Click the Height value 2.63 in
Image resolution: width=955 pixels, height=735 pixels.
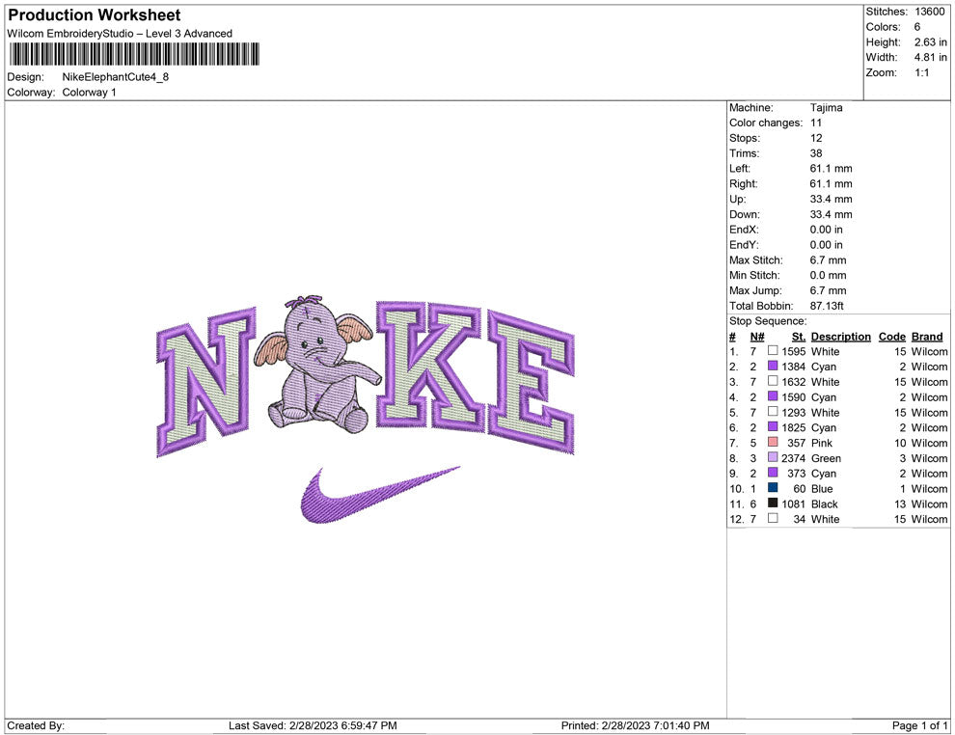(930, 42)
